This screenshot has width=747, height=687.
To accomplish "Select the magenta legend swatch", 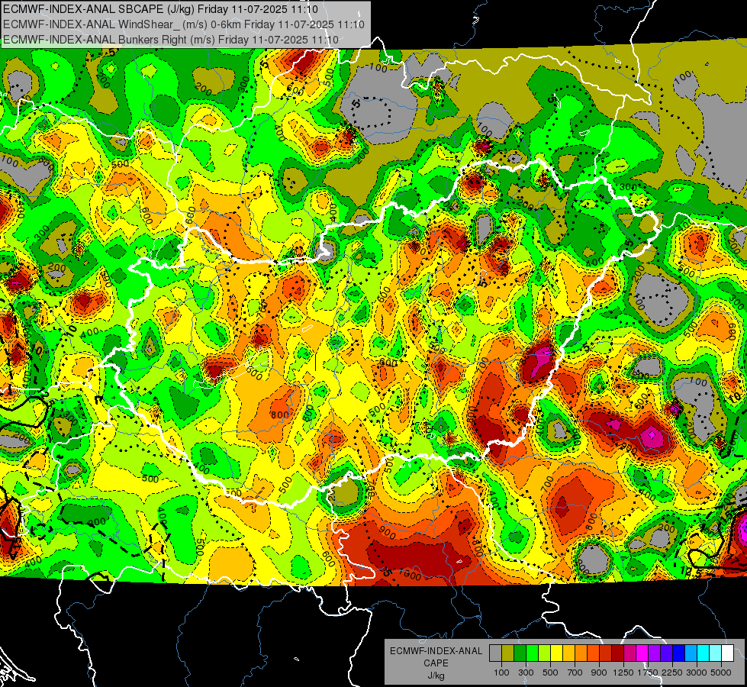I will click(x=642, y=653).
